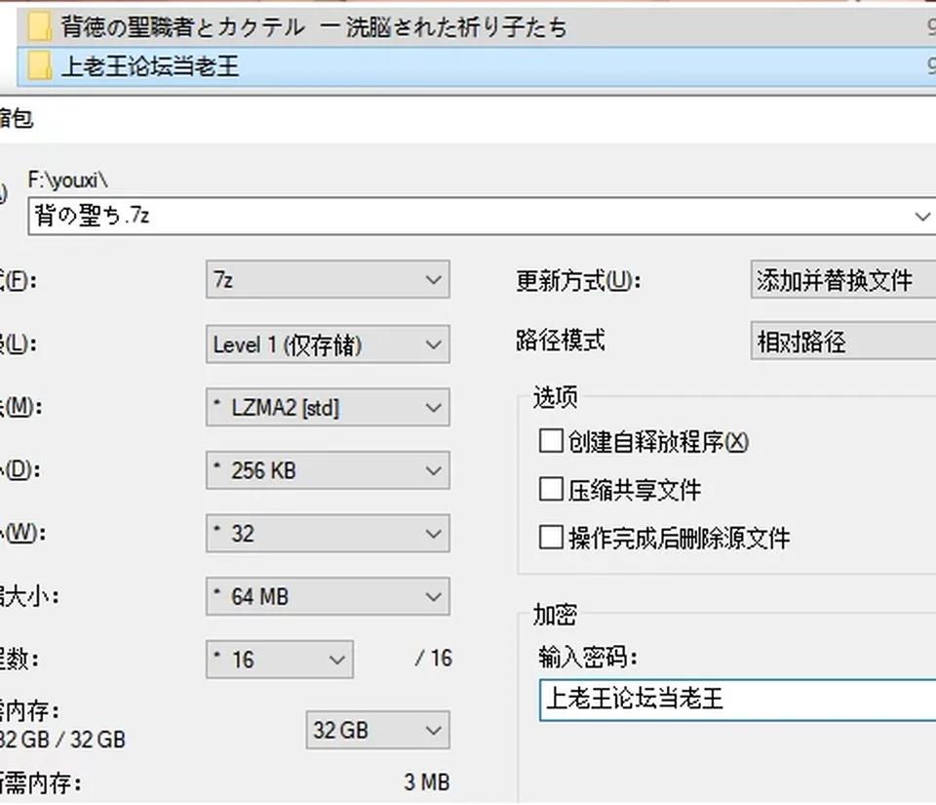
Task: Click the 32 GB / 32 GB memory text
Action: [62, 740]
